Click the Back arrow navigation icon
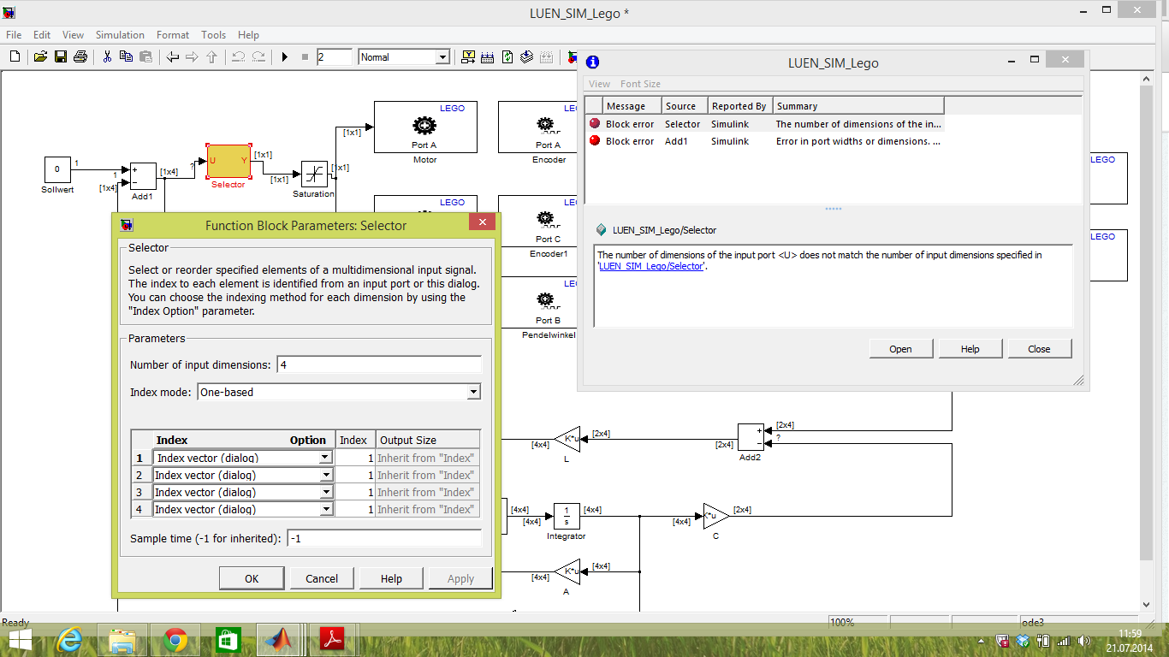The height and width of the screenshot is (657, 1169). click(x=173, y=57)
